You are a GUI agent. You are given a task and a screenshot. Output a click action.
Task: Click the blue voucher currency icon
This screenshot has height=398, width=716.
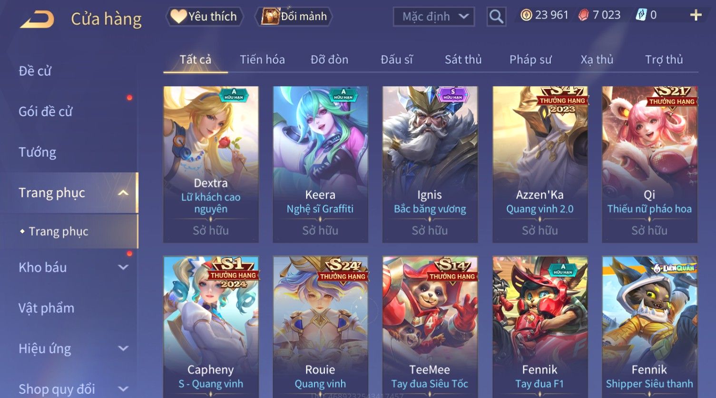point(641,15)
